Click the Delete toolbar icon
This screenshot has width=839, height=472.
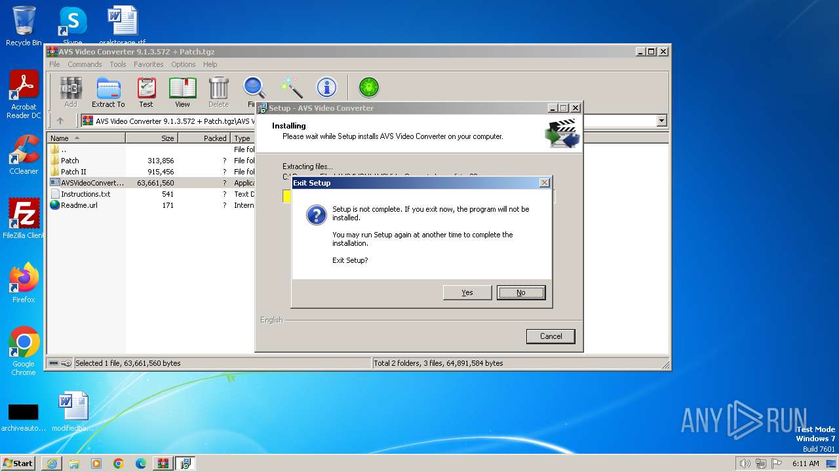(x=218, y=92)
